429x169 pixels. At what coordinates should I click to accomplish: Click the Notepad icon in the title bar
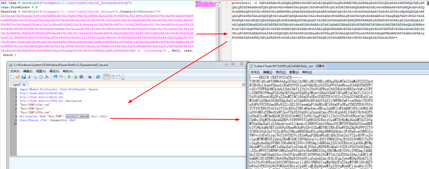tap(251, 66)
